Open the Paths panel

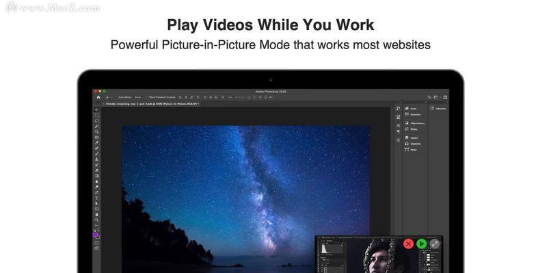click(x=412, y=150)
